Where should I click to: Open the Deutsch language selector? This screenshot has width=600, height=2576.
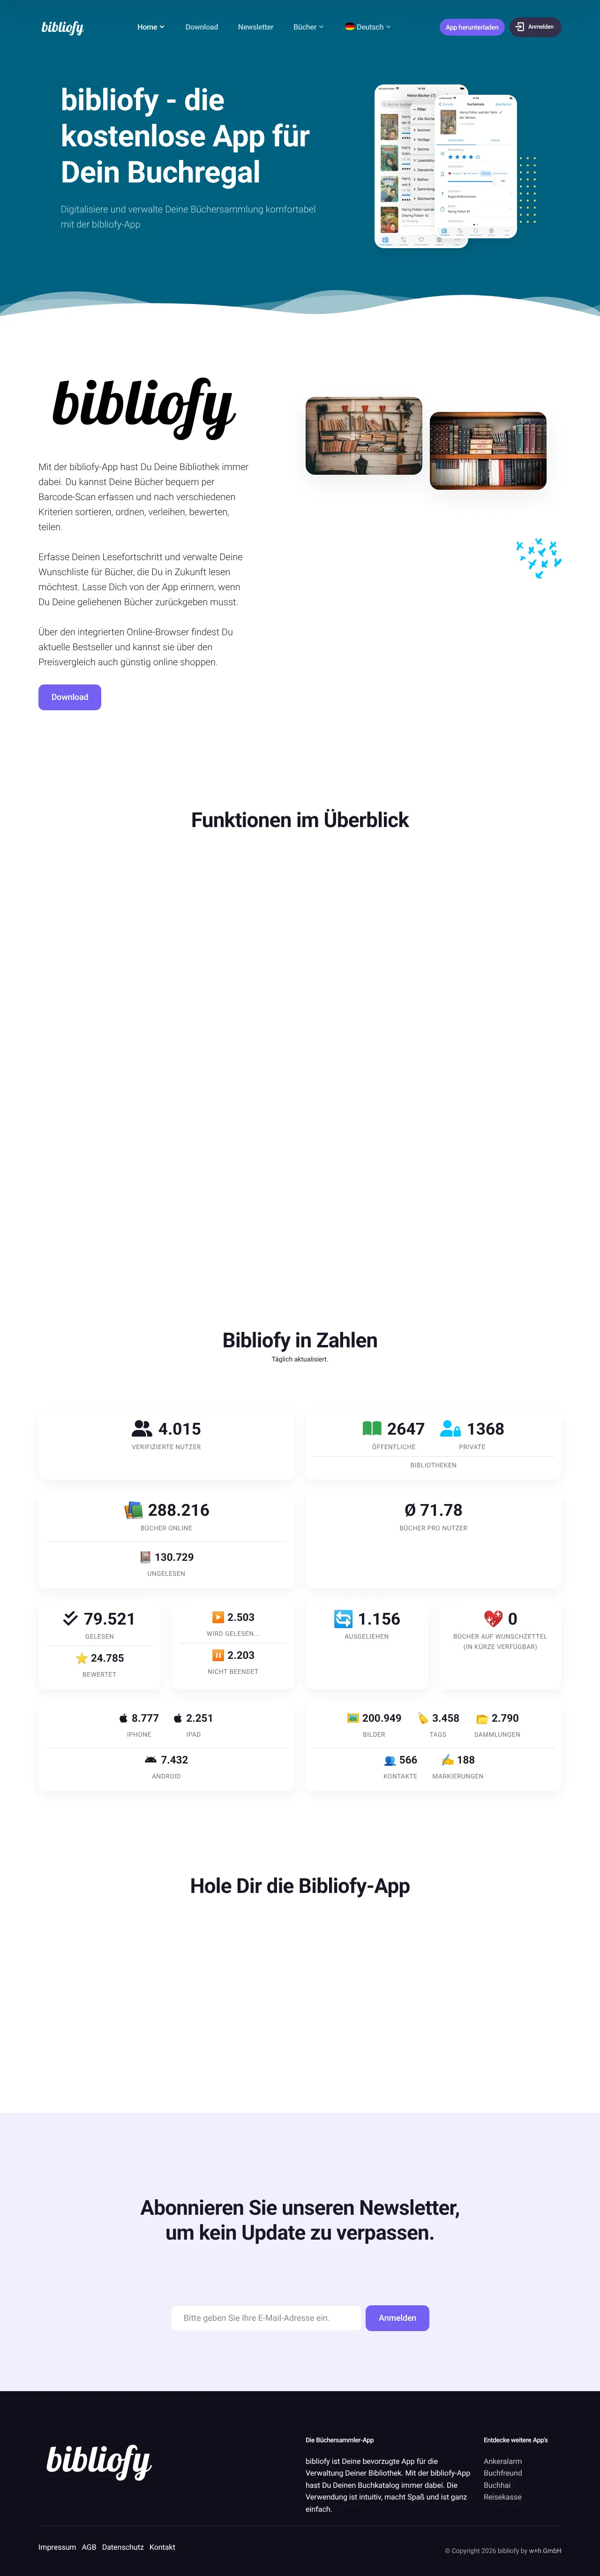coord(368,27)
